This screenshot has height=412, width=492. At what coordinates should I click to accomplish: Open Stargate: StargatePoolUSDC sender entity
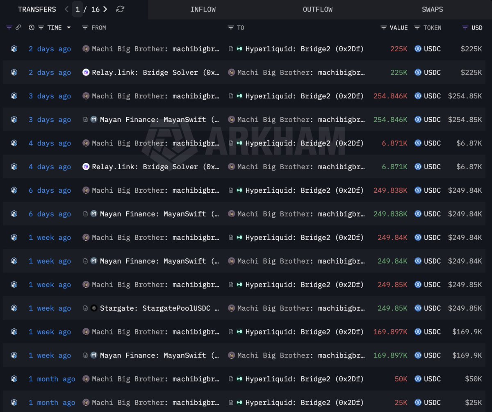159,308
